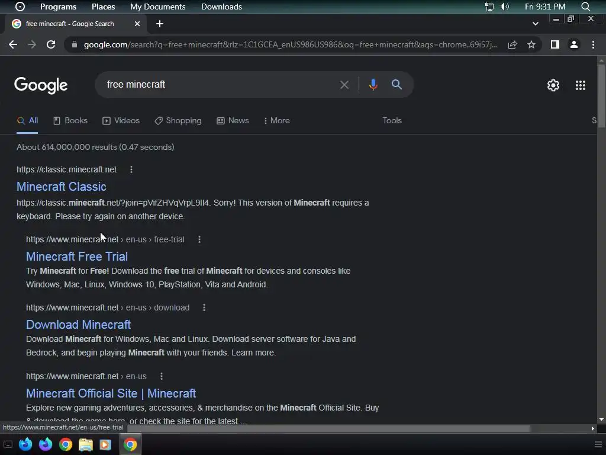
Task: Open Download Minecraft result
Action: tap(79, 324)
